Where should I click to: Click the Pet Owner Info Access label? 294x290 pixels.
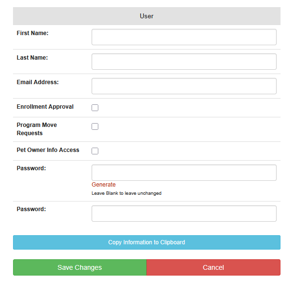tap(48, 150)
